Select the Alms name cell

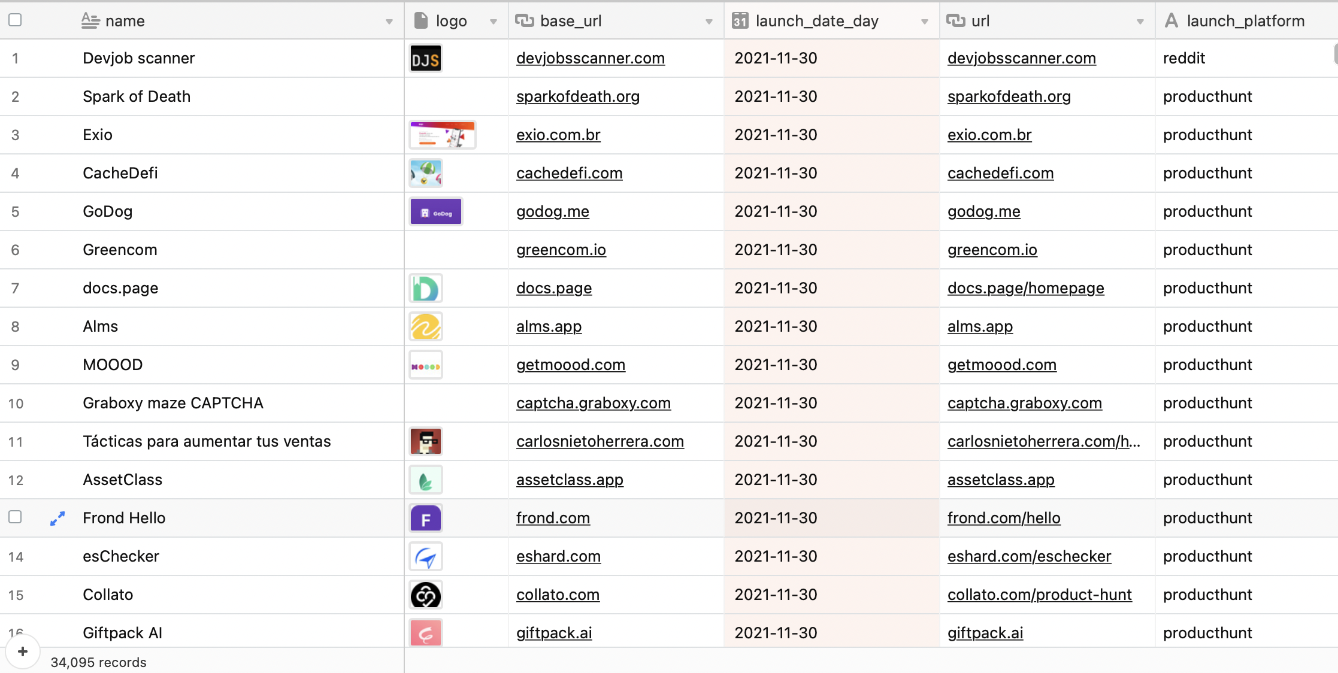[x=240, y=326]
